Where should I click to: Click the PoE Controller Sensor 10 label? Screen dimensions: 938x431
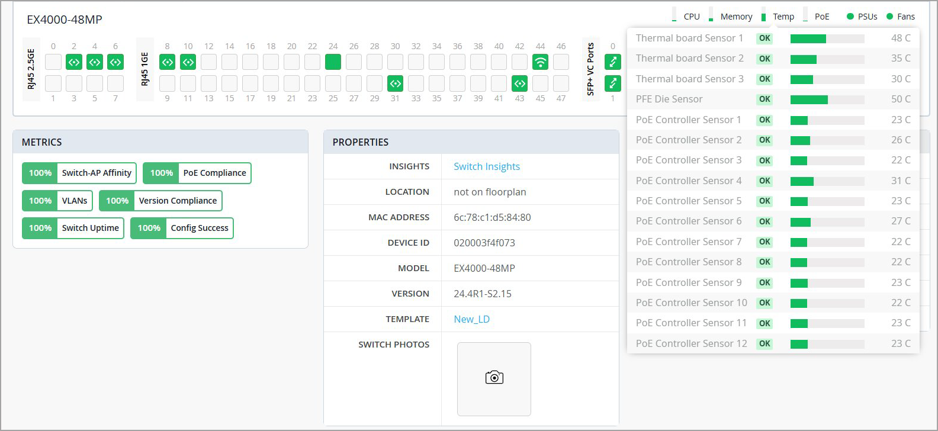pyautogui.click(x=692, y=303)
